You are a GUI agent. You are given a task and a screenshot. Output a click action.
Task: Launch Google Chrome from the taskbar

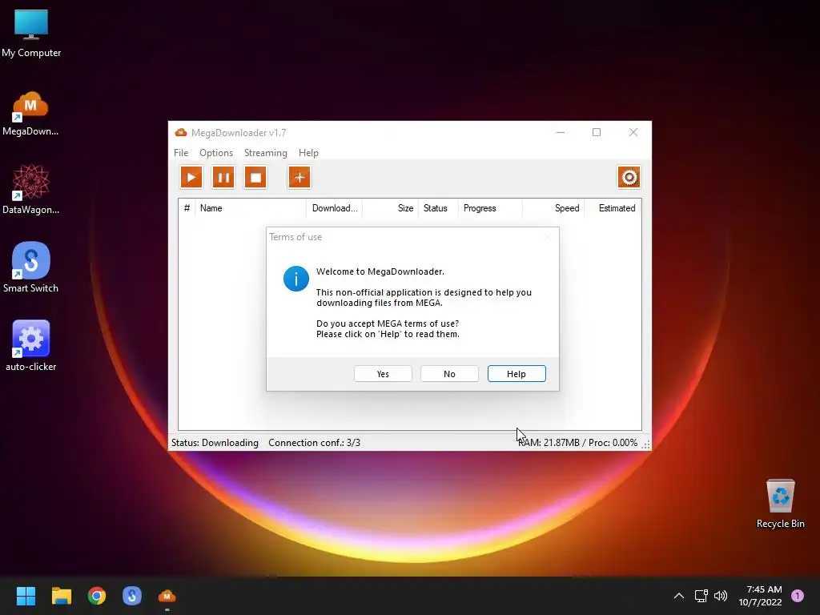(x=97, y=596)
